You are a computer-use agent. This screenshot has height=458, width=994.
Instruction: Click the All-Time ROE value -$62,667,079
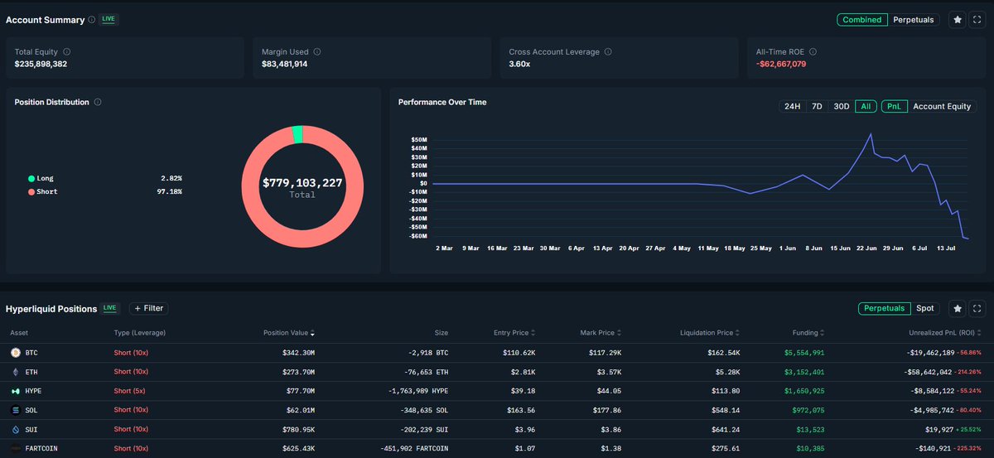click(781, 64)
